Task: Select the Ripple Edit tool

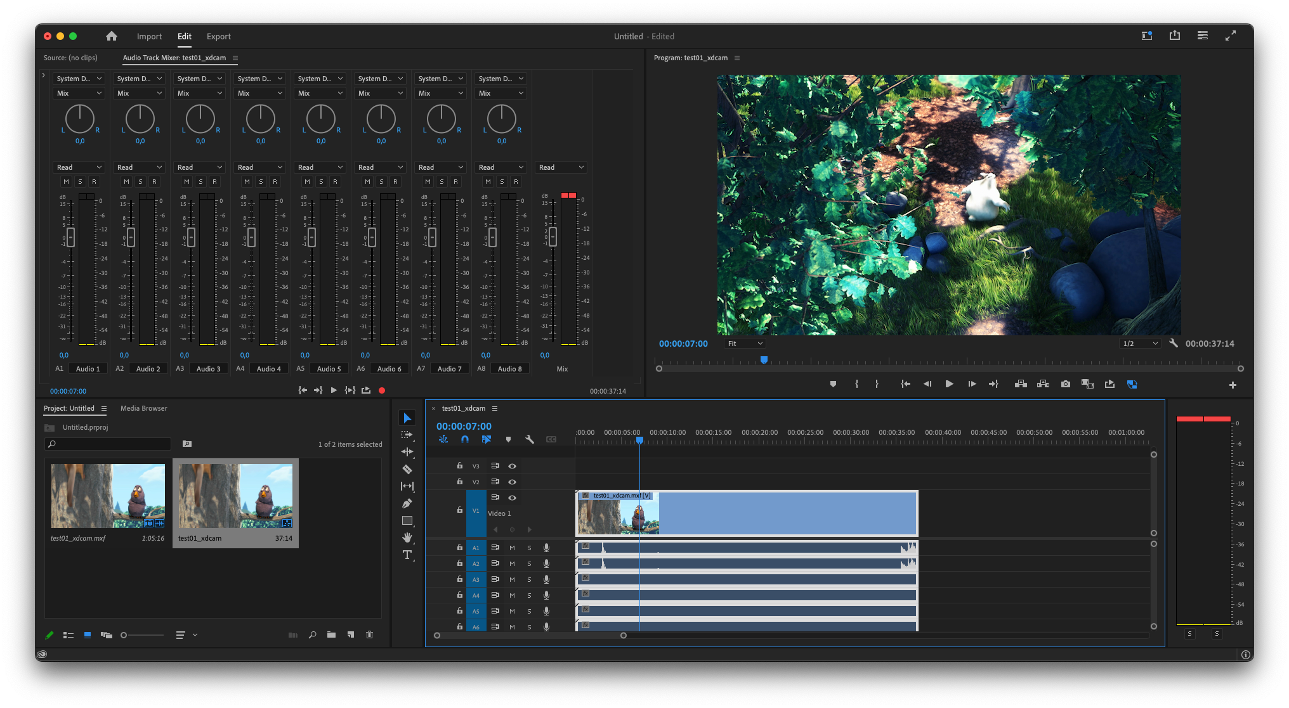Action: (x=407, y=452)
